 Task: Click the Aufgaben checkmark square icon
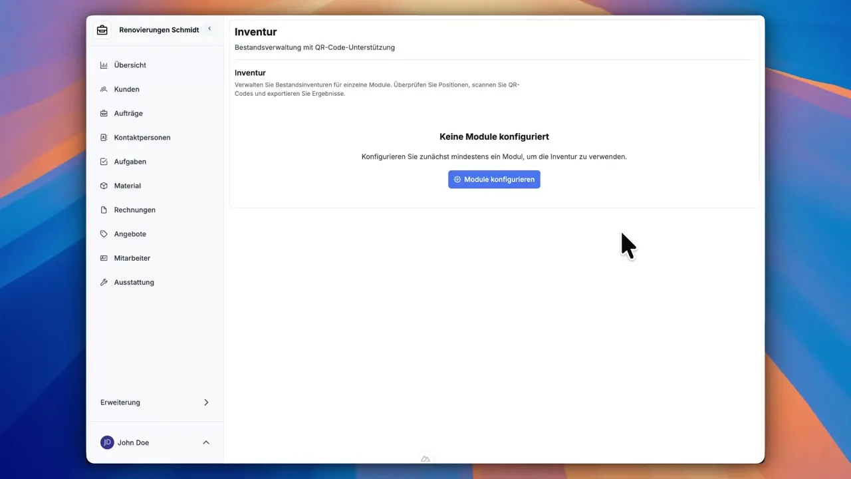point(104,162)
